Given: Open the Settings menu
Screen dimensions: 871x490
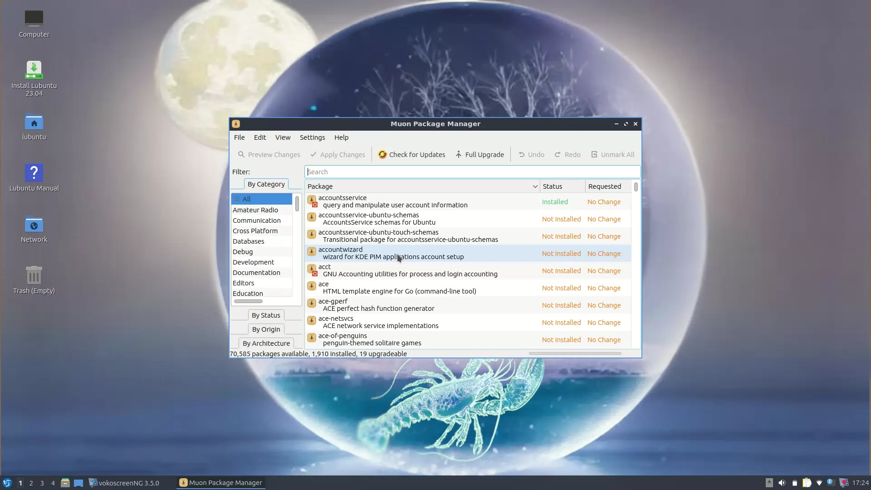Looking at the screenshot, I should coord(312,137).
